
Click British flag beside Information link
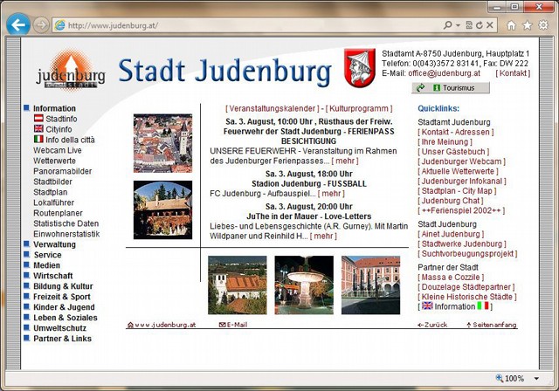427,305
